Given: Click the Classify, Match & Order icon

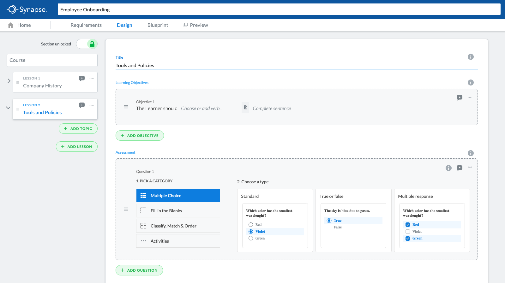Looking at the screenshot, I should point(143,226).
